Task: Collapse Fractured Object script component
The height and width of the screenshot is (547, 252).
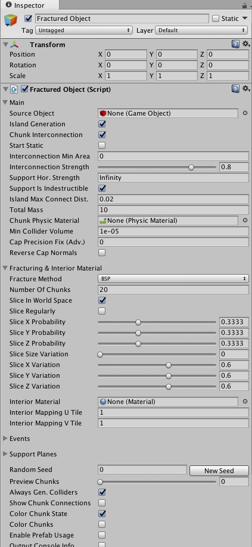Action: click(5, 89)
